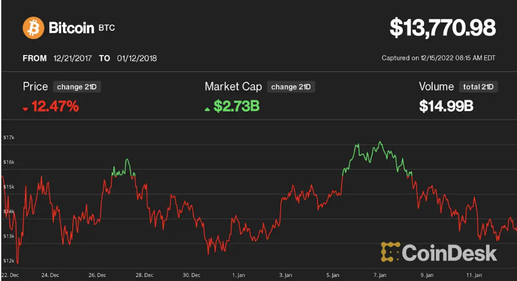Click the 28. Dec date label
Viewport: 517px width, 281px height.
coord(145,275)
